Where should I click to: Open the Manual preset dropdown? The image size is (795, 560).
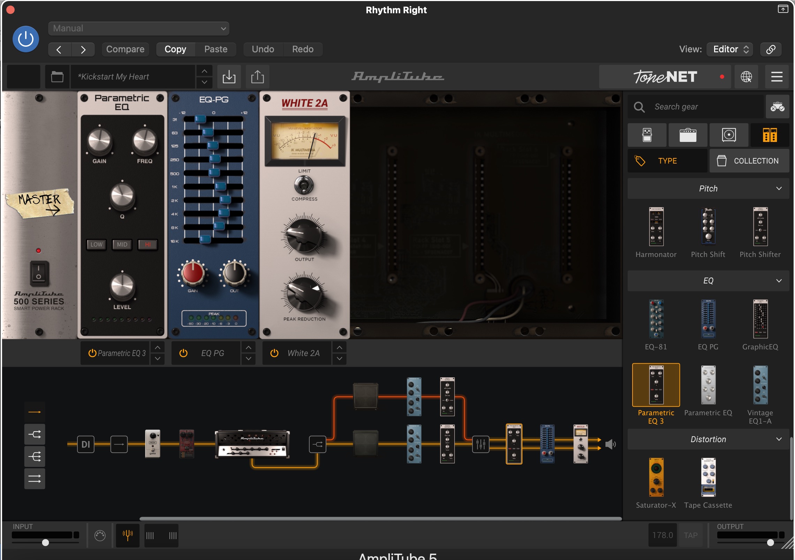(139, 29)
